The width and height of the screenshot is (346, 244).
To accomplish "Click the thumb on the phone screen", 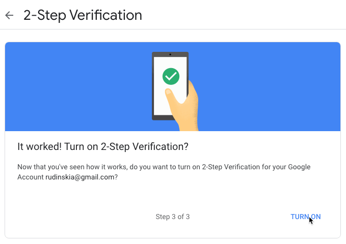I will [171, 96].
